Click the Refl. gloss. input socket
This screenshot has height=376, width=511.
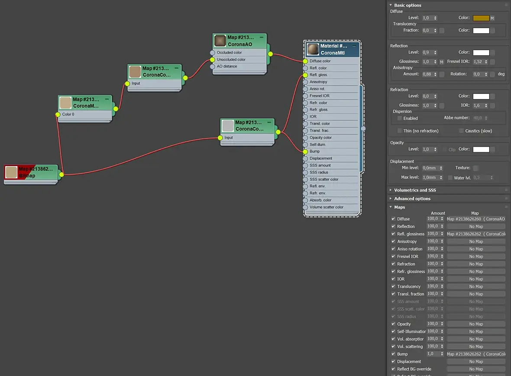point(305,75)
